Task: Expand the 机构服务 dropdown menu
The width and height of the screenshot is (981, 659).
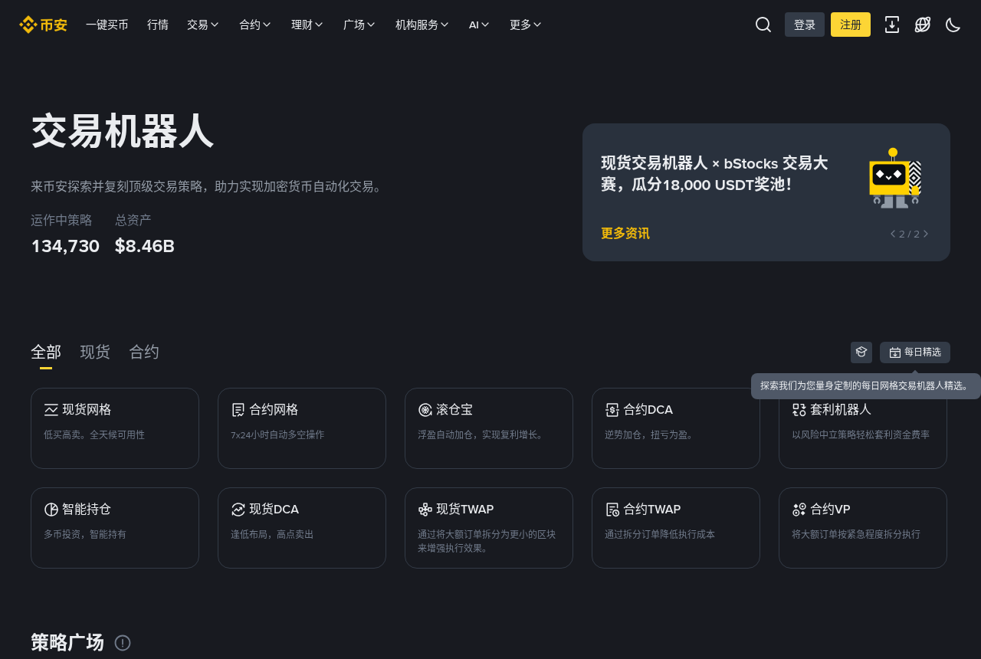Action: click(x=422, y=25)
